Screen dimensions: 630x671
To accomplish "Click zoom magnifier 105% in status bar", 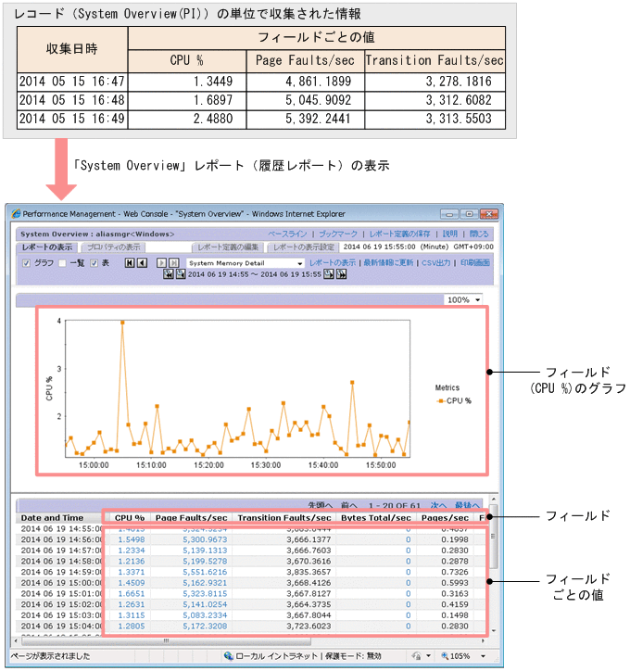I will point(445,655).
